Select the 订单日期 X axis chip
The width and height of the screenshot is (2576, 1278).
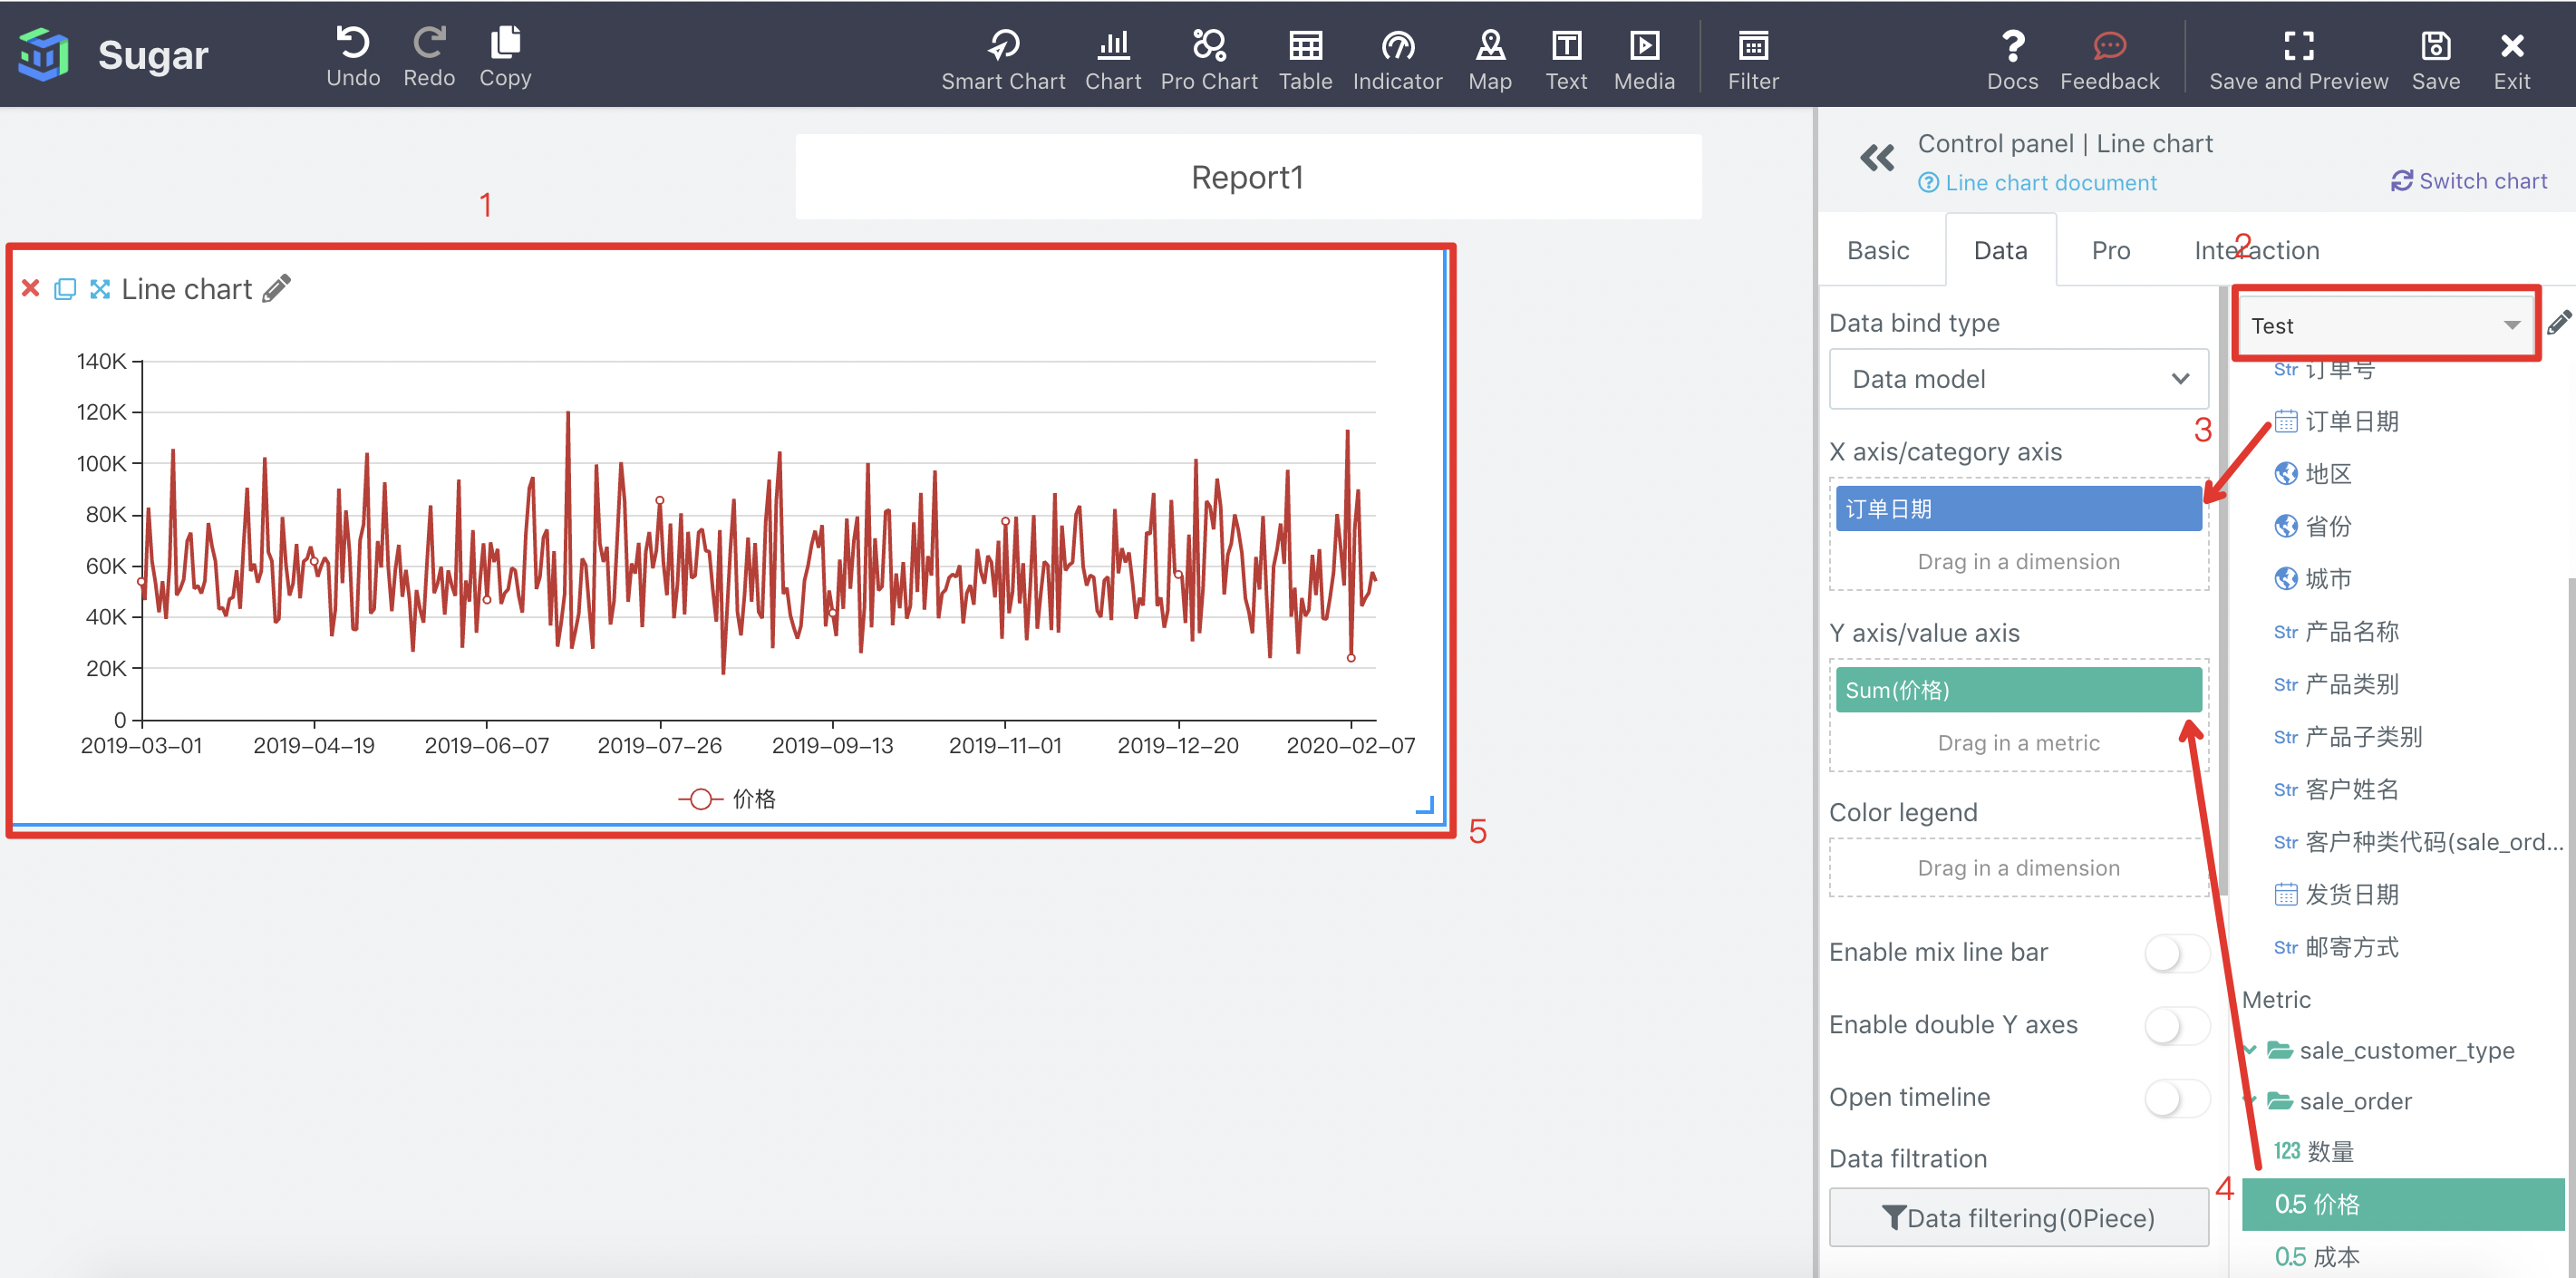pos(2018,508)
